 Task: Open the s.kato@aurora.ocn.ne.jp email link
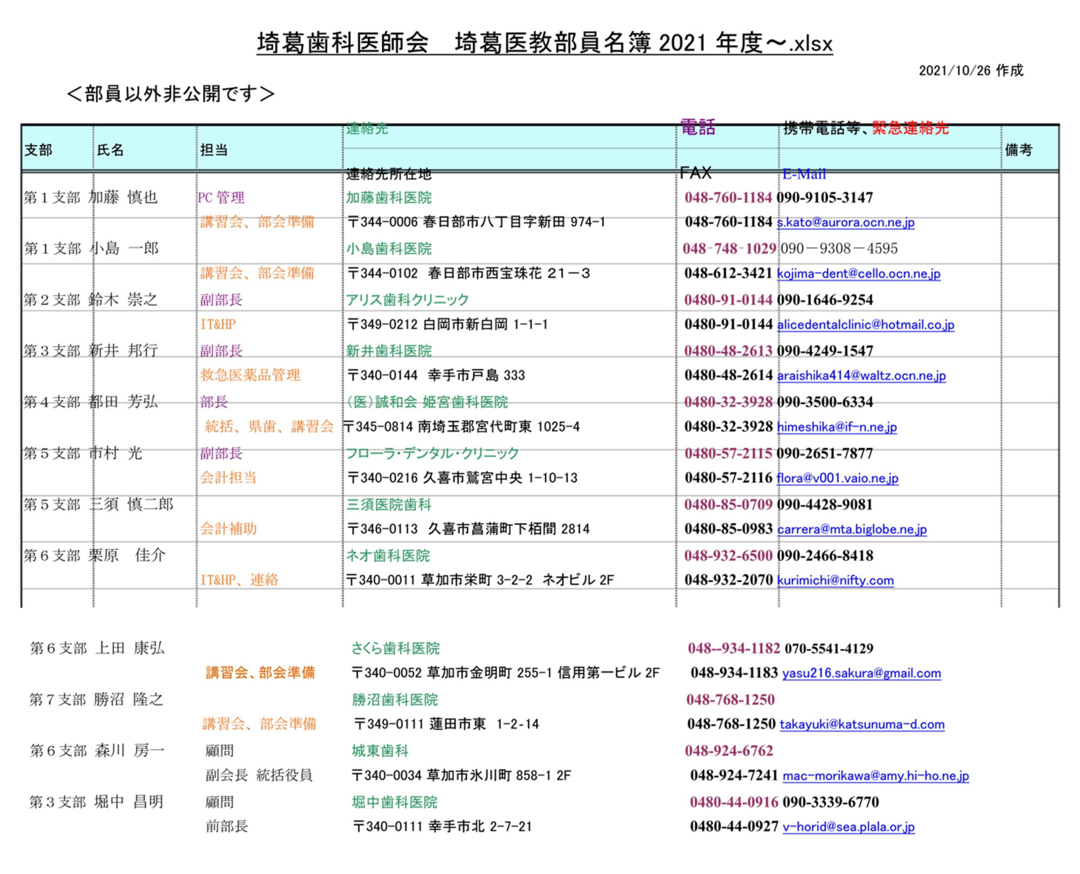[x=846, y=222]
